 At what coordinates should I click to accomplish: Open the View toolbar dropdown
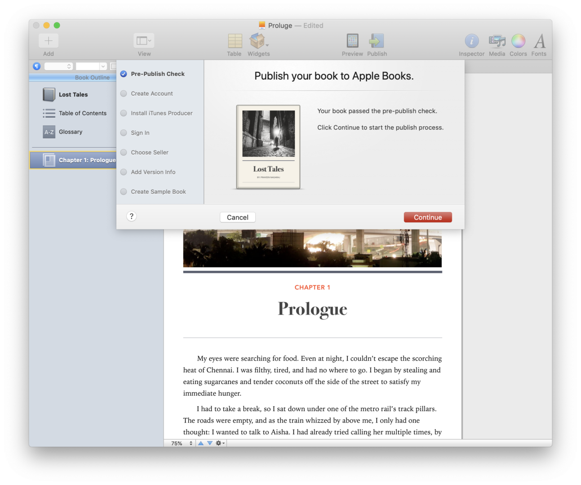point(144,41)
